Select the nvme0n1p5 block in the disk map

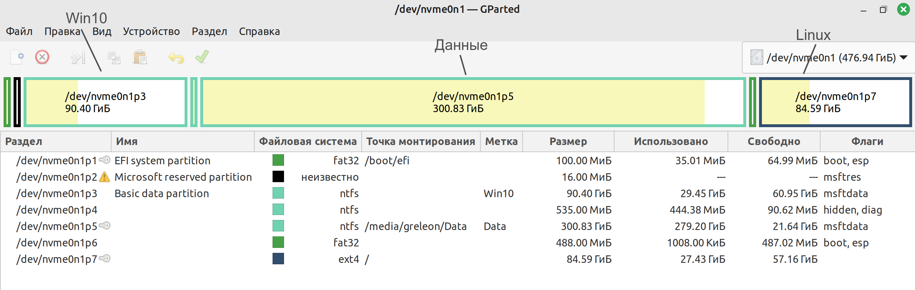click(x=473, y=102)
